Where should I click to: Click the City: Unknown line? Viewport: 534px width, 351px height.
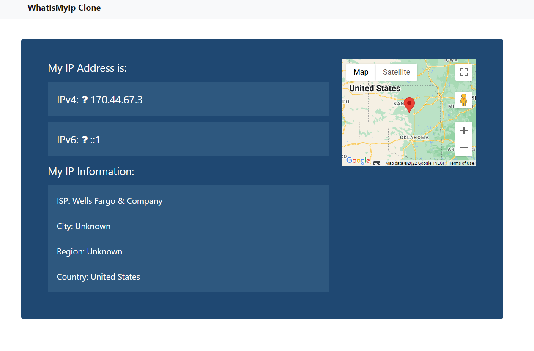click(x=84, y=226)
